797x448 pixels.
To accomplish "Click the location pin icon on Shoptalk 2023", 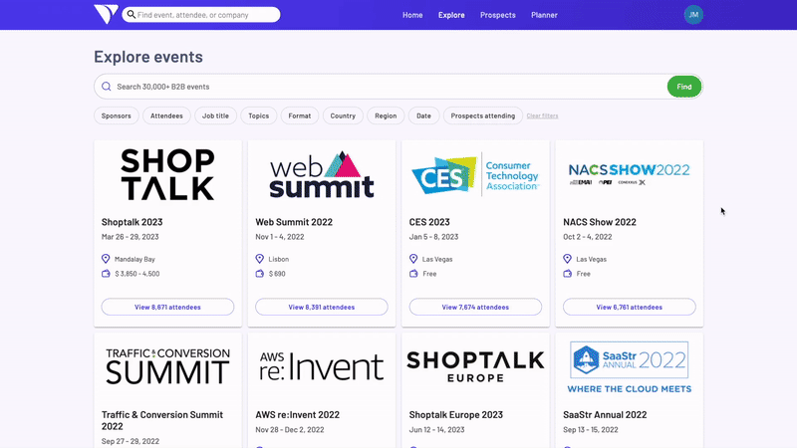I will [x=106, y=259].
